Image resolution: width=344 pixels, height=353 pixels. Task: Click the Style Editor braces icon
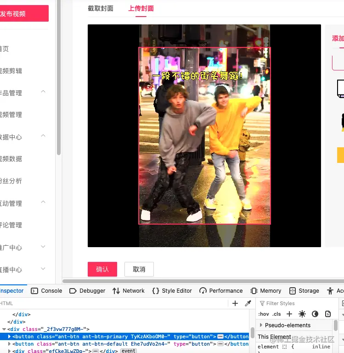(156, 291)
